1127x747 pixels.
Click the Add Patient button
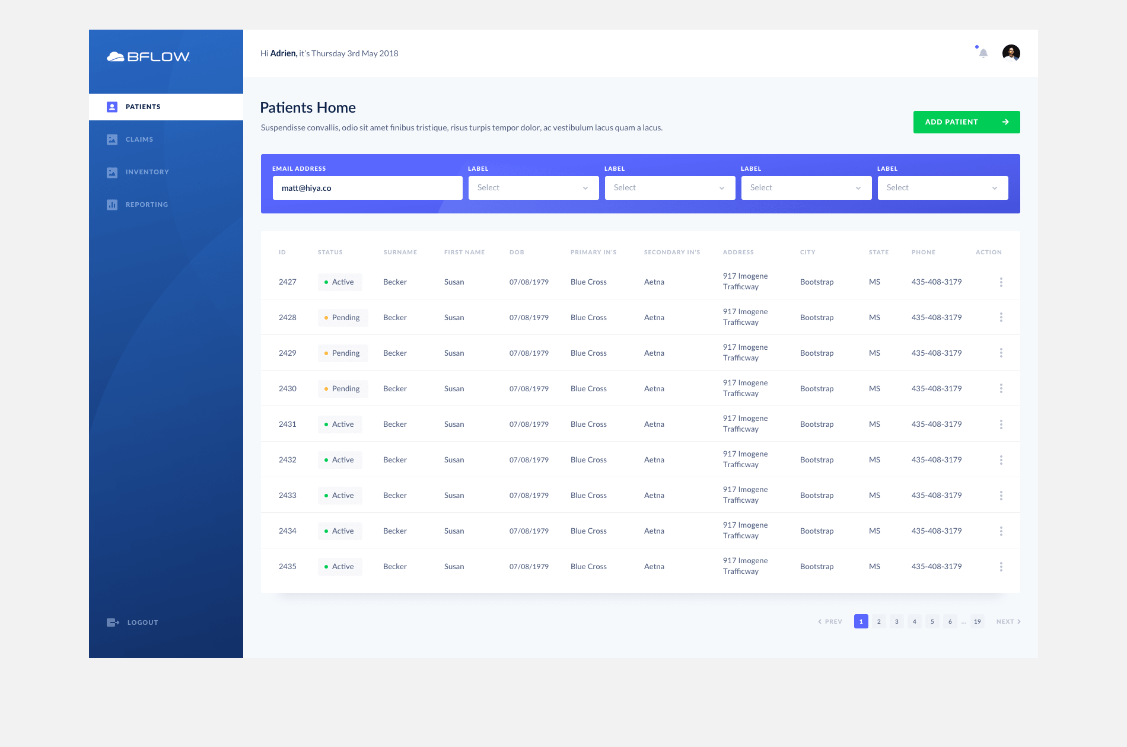[x=967, y=122]
